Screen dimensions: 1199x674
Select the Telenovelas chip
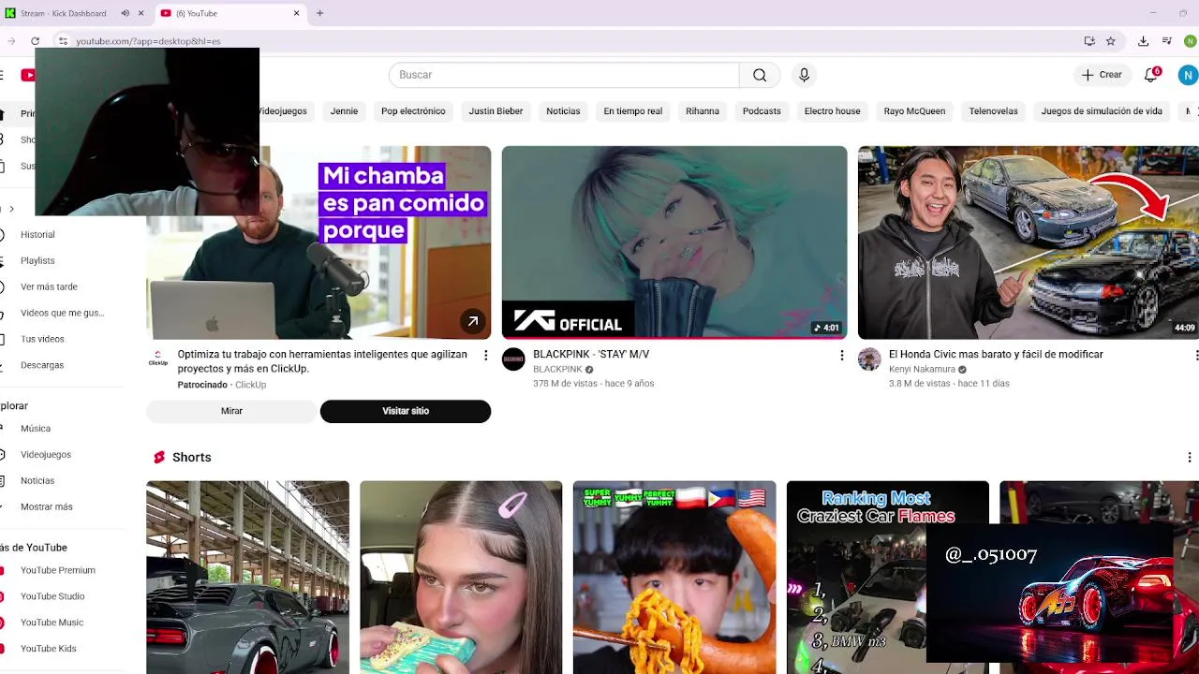pyautogui.click(x=993, y=111)
